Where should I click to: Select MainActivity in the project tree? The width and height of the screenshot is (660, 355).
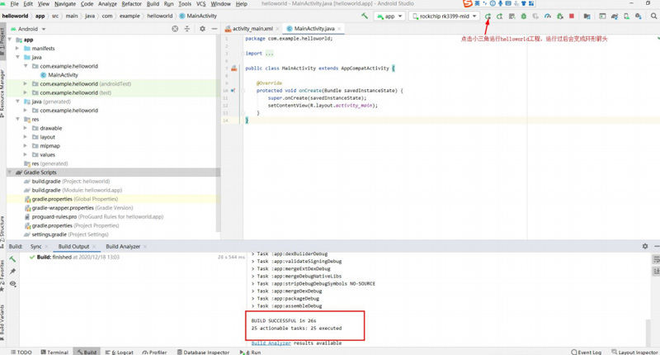[63, 75]
